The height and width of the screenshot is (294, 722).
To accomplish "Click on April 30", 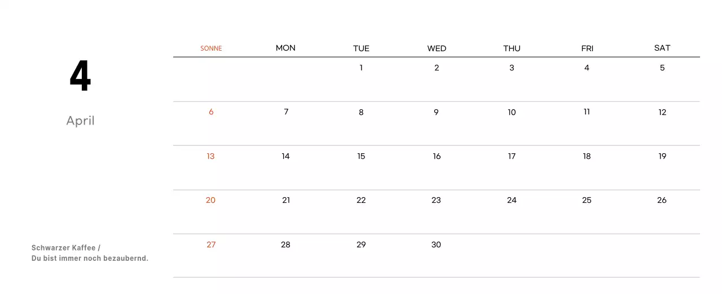I will pyautogui.click(x=436, y=245).
